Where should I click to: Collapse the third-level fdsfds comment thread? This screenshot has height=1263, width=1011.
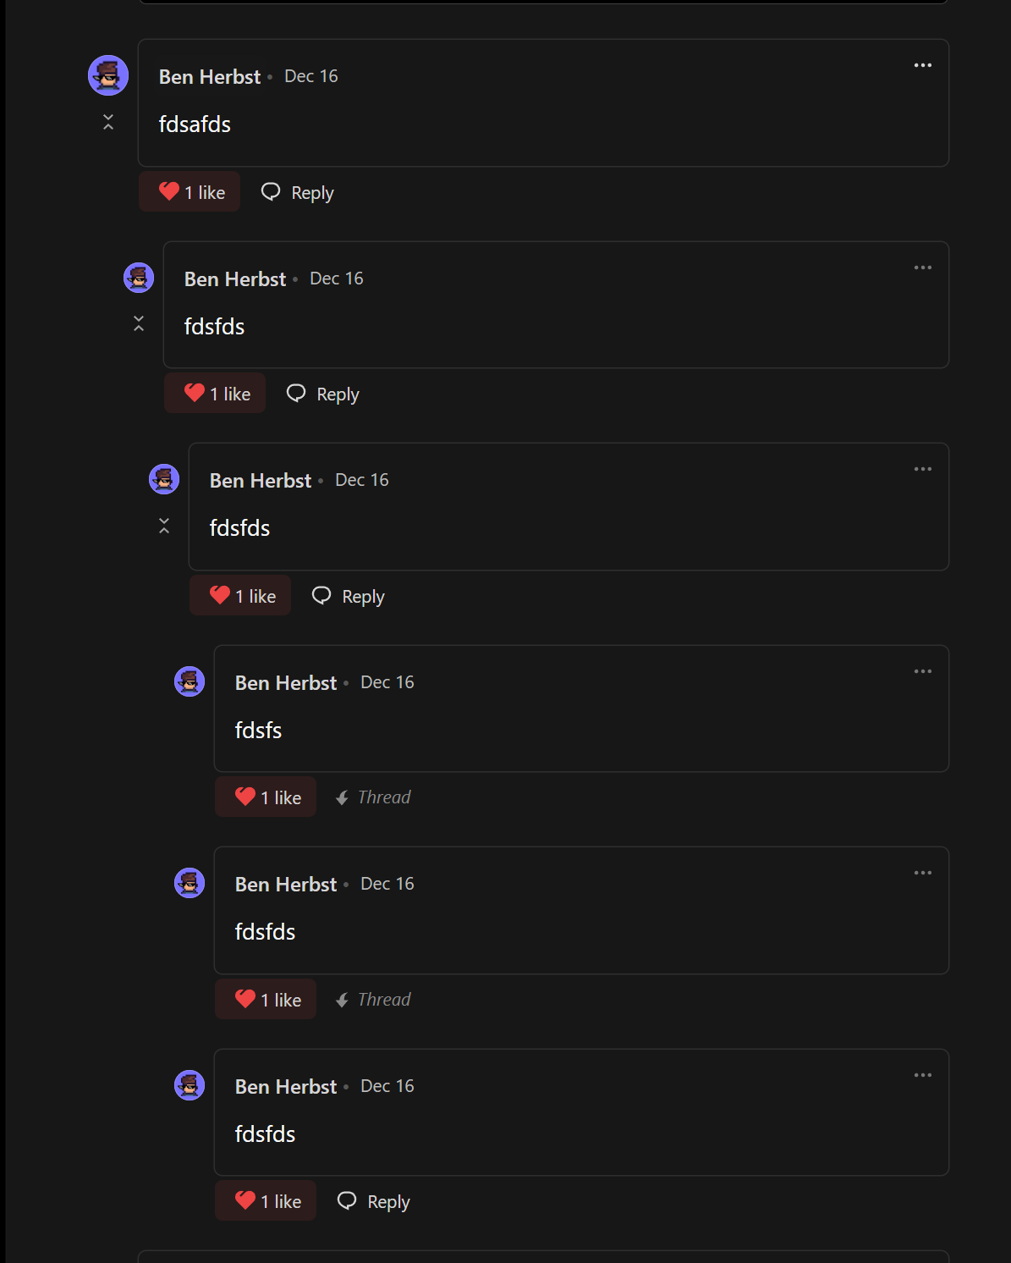click(x=164, y=526)
